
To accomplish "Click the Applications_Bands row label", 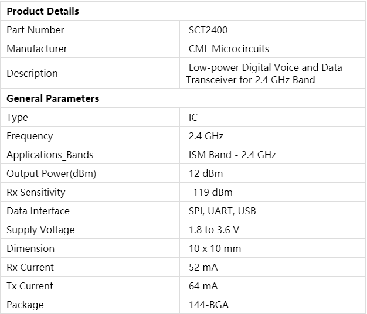I will [50, 155].
